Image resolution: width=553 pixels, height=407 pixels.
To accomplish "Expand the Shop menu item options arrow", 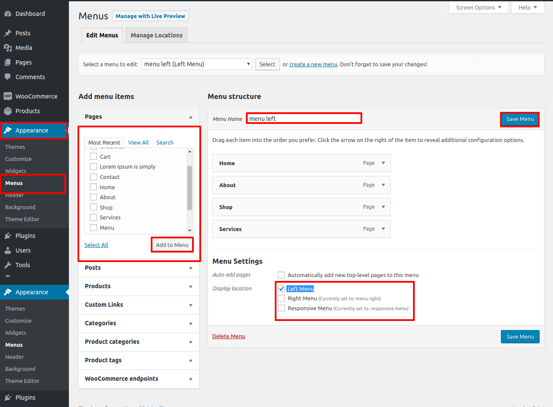I will [383, 207].
